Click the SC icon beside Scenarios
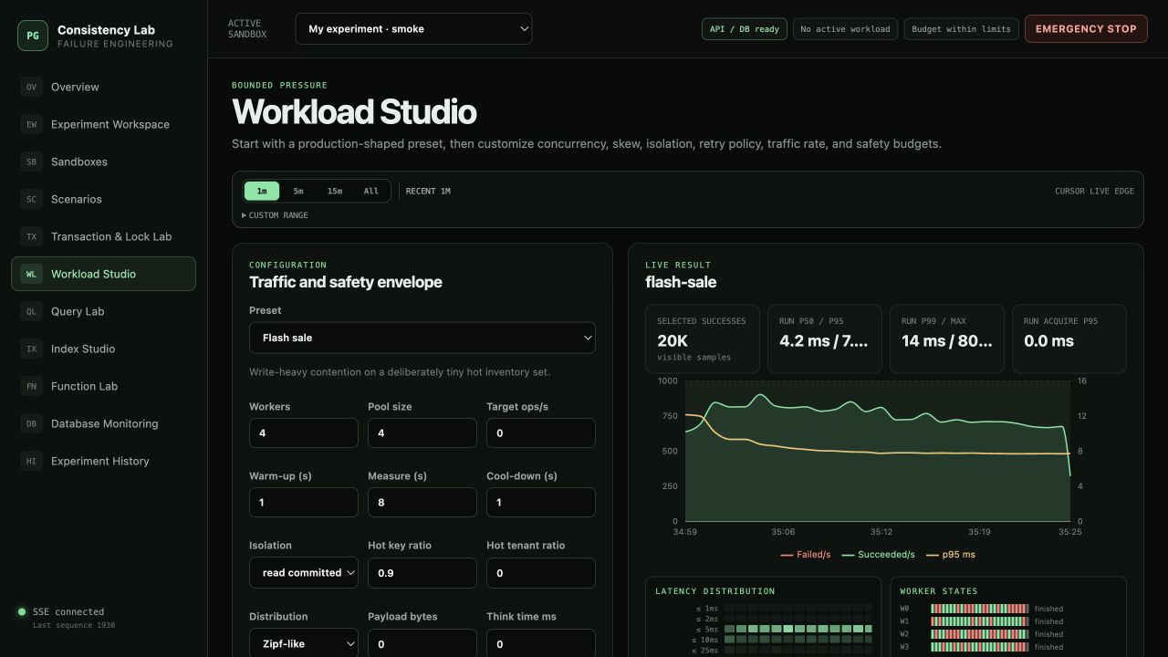 point(32,199)
